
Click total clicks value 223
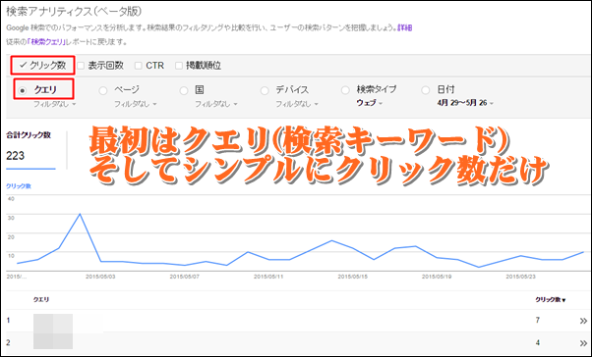(16, 156)
